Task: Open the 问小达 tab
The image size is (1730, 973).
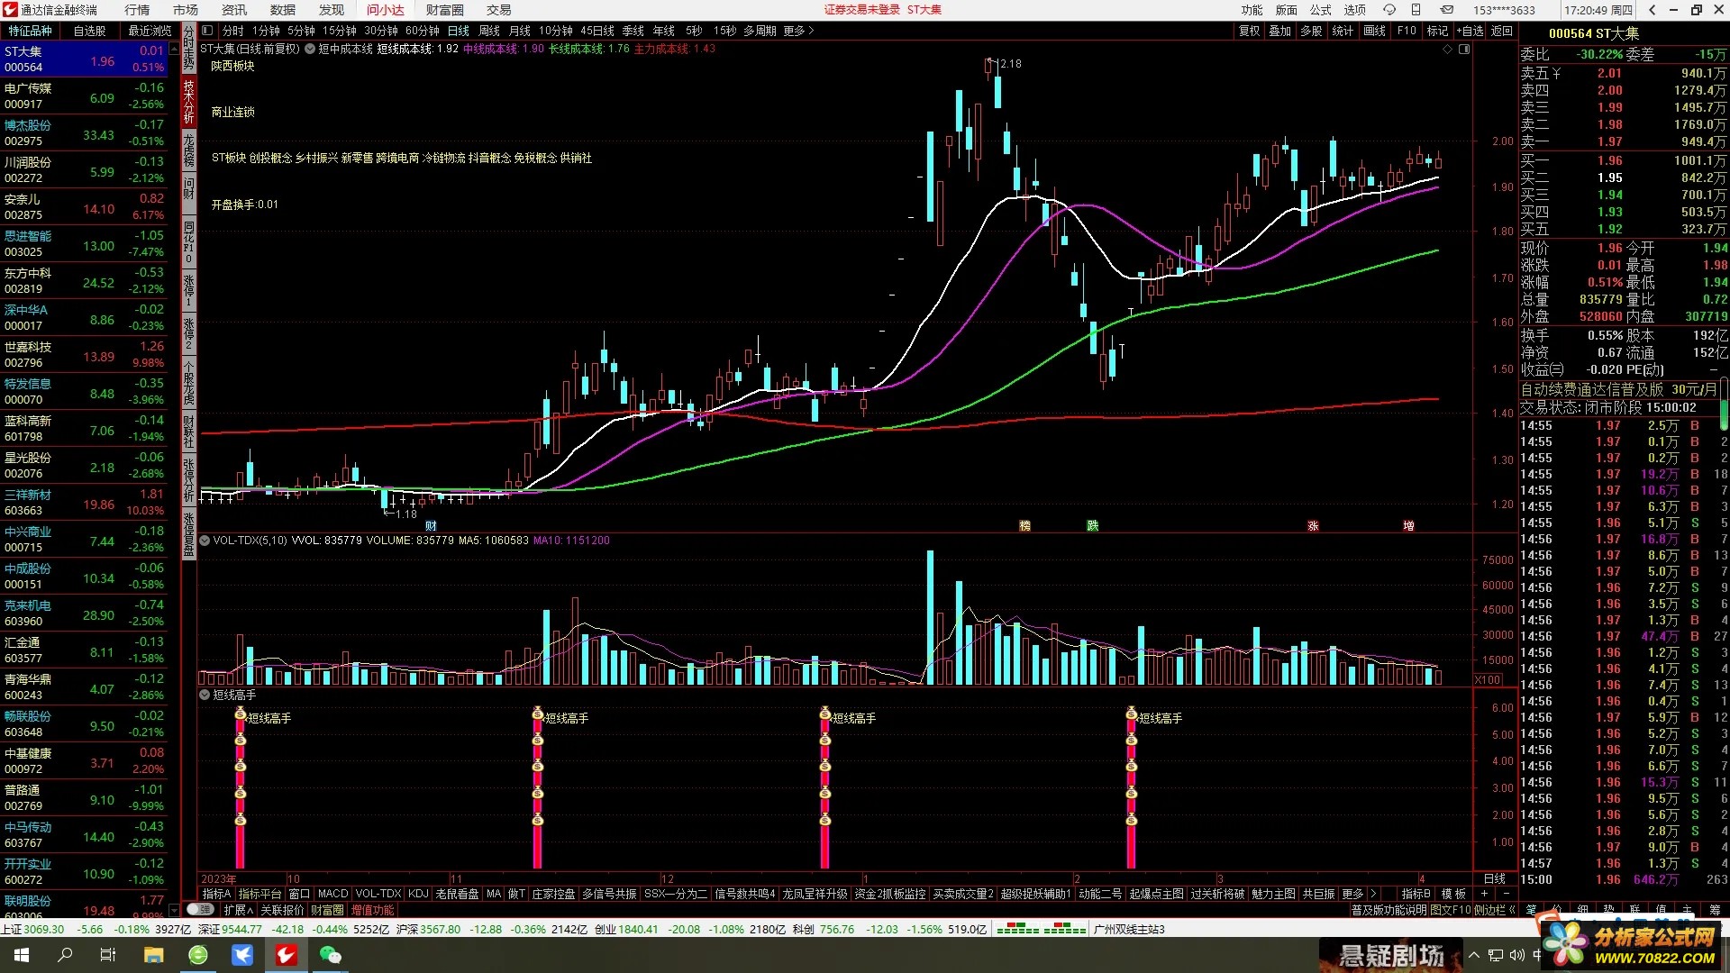Action: tap(385, 10)
